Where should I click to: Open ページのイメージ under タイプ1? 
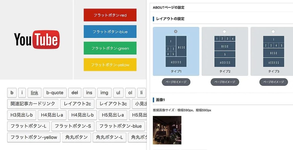[x=176, y=82]
